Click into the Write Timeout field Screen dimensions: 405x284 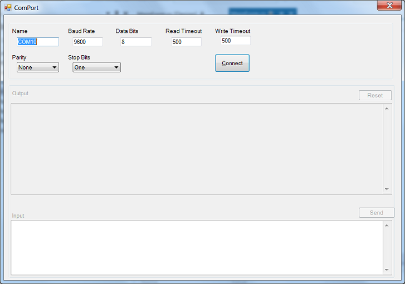tap(235, 41)
